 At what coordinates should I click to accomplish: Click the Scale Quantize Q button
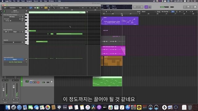[x=23, y=32]
